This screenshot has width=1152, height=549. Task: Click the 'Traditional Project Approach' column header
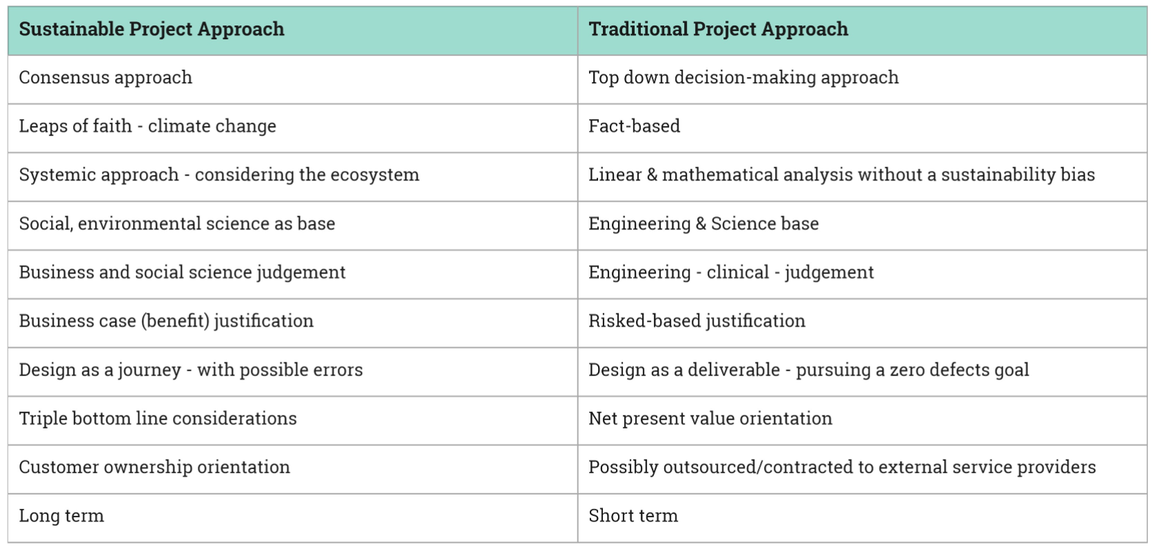click(x=718, y=30)
